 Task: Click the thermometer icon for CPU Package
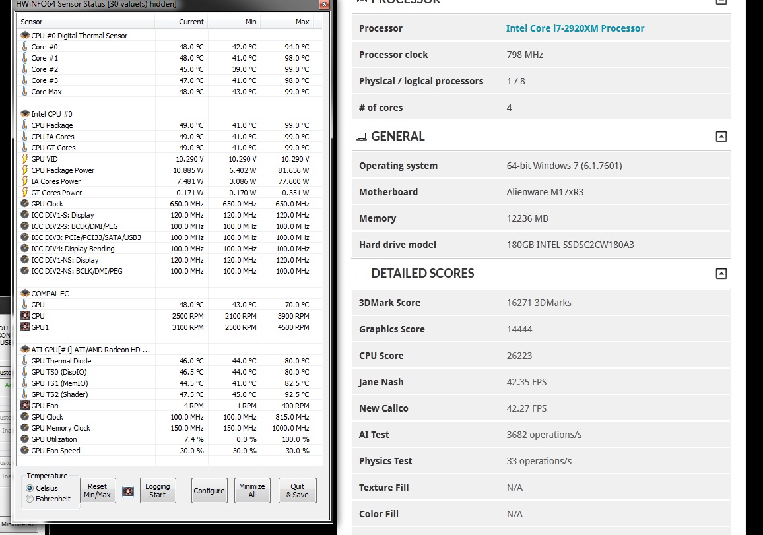point(25,125)
